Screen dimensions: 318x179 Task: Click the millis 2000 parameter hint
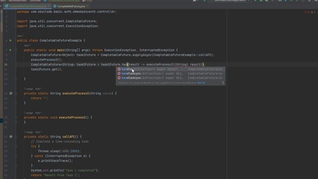click(x=70, y=151)
